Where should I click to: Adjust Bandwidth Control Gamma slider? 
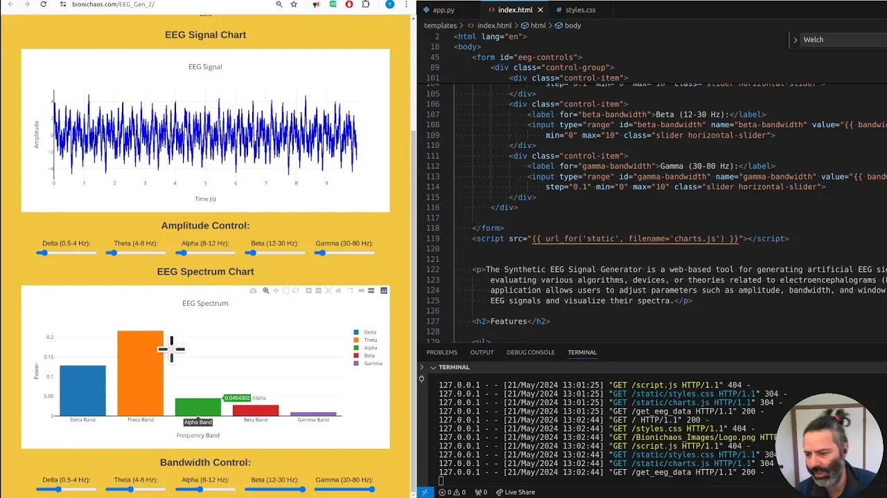[x=344, y=490]
